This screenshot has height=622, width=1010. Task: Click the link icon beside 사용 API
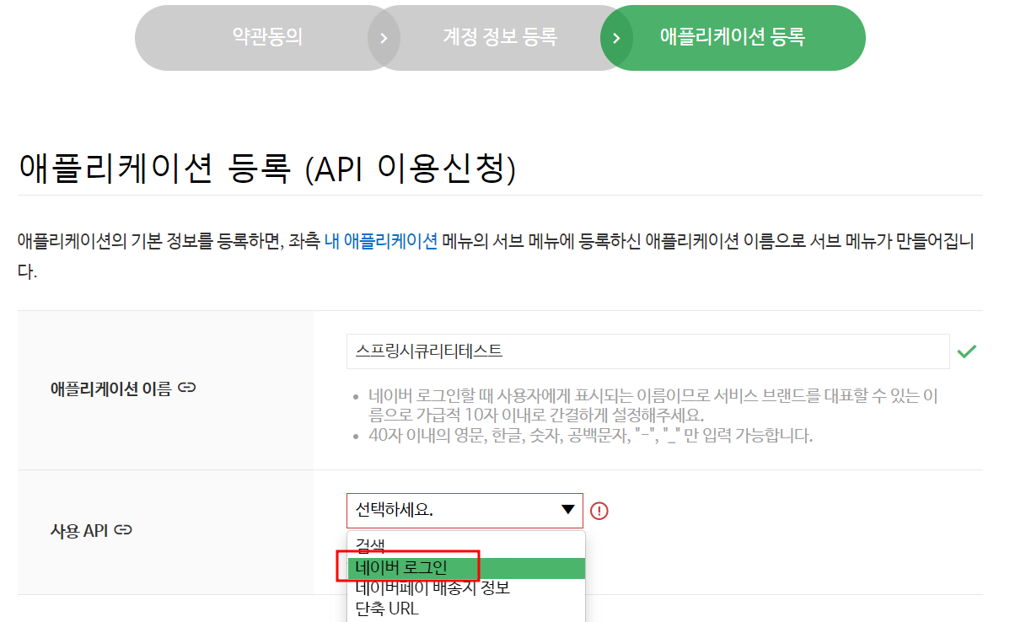coord(123,530)
